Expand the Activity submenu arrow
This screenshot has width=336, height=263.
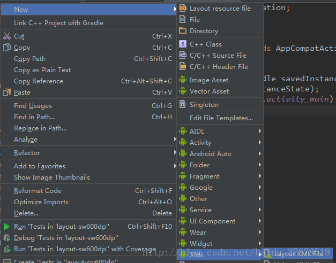pyautogui.click(x=260, y=142)
